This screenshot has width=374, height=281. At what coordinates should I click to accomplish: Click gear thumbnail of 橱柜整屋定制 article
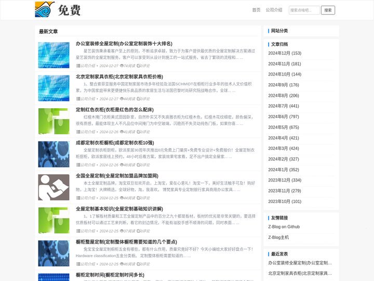point(54,253)
